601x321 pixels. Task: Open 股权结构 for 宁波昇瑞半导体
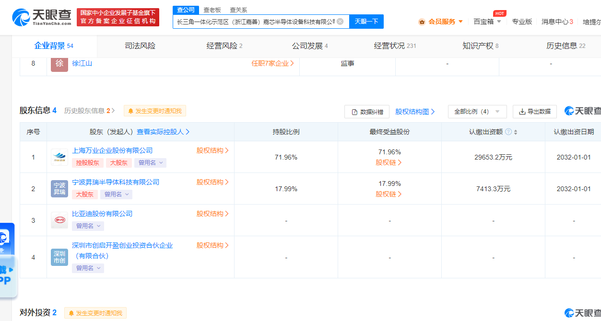pyautogui.click(x=212, y=182)
